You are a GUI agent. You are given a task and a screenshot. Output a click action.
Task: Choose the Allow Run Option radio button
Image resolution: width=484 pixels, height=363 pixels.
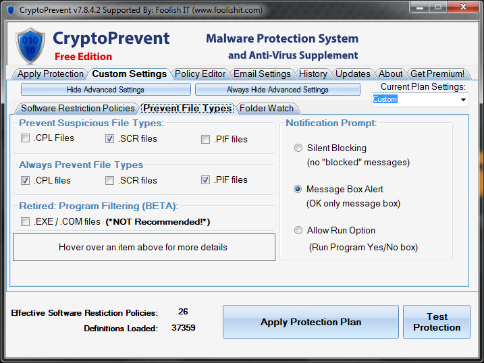tap(298, 230)
